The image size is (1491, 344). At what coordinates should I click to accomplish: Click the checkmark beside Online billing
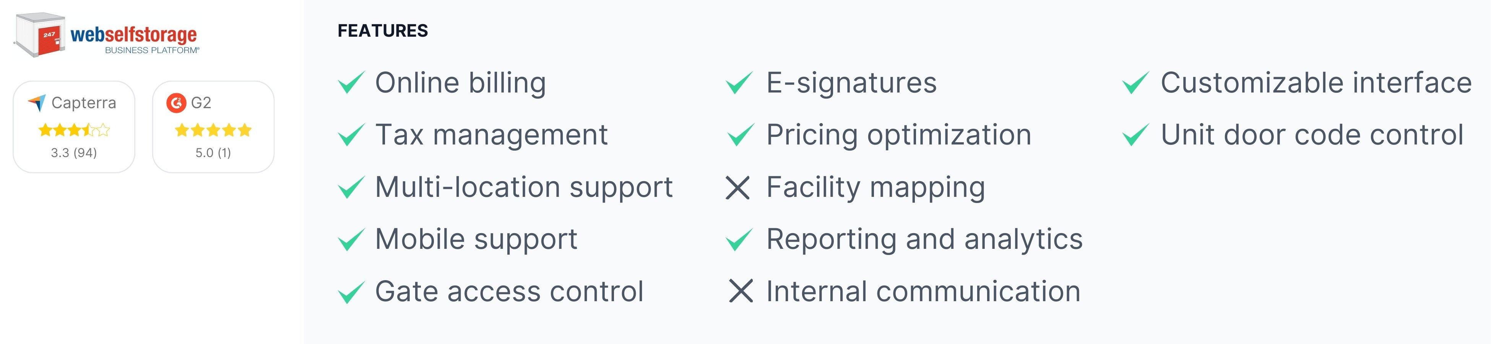(x=351, y=83)
